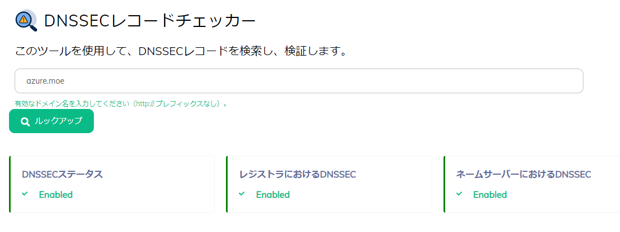Focus the domain input containing azure.moe
620x232 pixels.
[x=298, y=81]
